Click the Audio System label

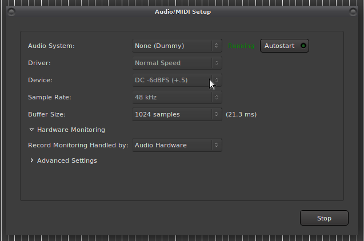pos(51,46)
